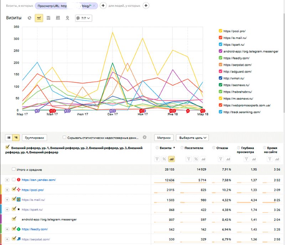285x245 pixels.
Task: Show Визиты as percentages
Action: tap(164, 159)
